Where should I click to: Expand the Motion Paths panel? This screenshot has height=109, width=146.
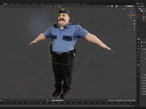(142, 83)
